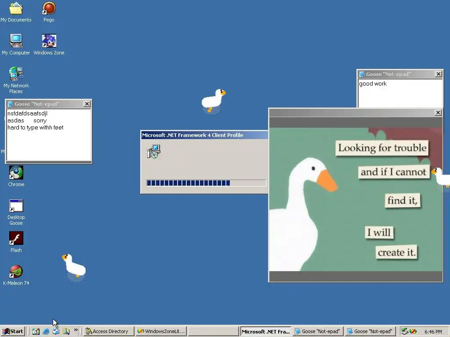This screenshot has height=337, width=450.
Task: Close the Not-epad containing "hard to type withh feet"
Action: [87, 104]
